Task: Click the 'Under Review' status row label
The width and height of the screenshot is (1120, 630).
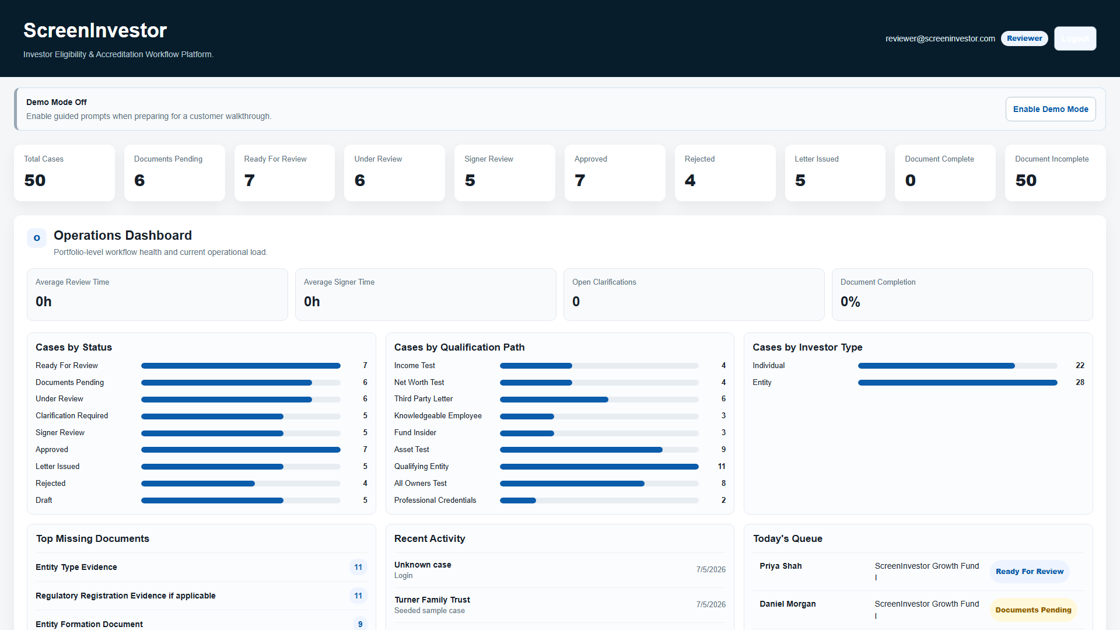Action: (x=60, y=399)
